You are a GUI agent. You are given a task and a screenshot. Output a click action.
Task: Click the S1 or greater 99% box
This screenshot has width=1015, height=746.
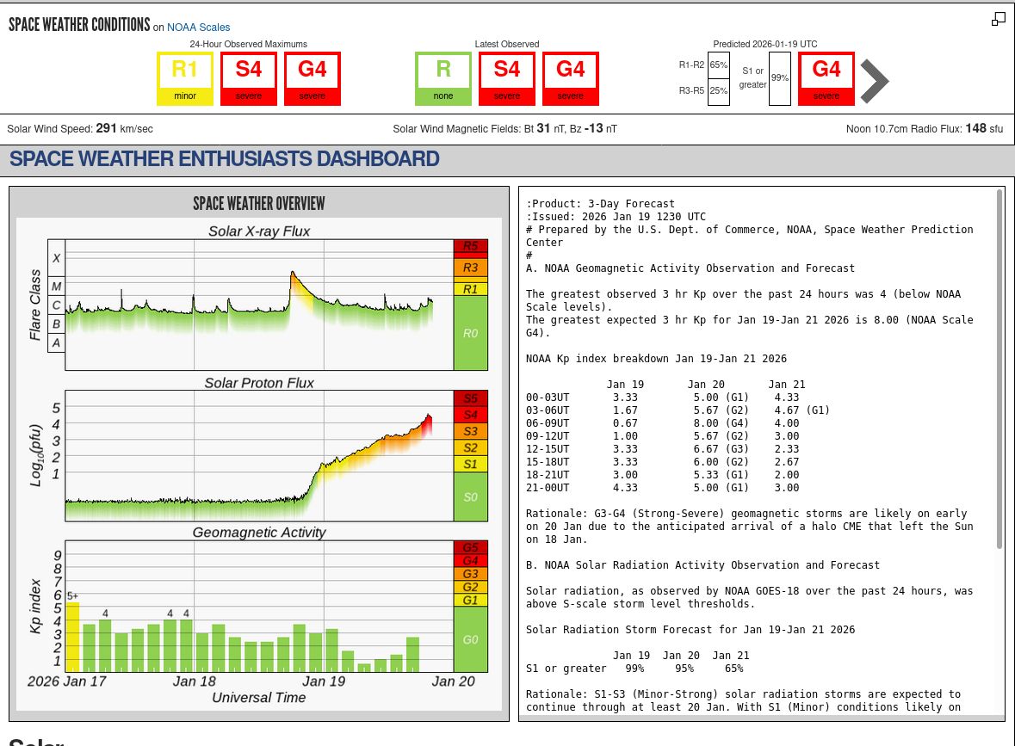pos(779,78)
